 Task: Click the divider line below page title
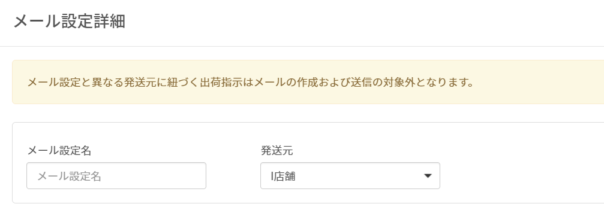pos(302,46)
